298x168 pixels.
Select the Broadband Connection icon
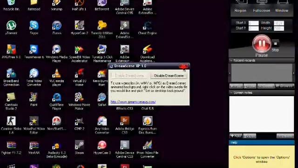pos(11,77)
